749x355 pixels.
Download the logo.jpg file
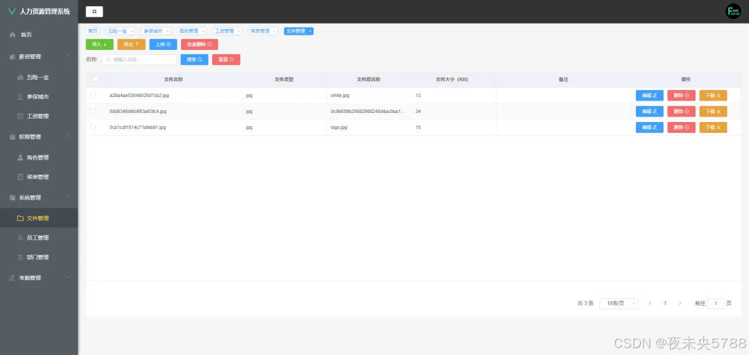click(x=713, y=128)
